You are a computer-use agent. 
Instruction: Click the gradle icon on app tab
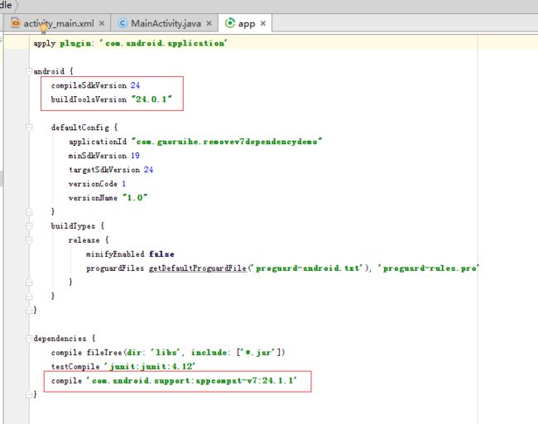[x=229, y=23]
